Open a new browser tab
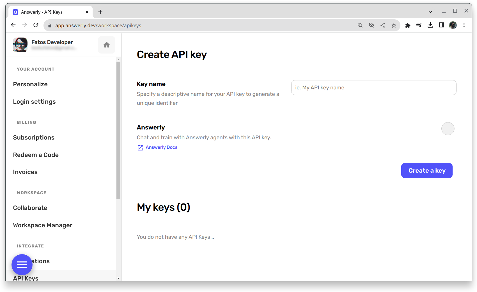The height and width of the screenshot is (292, 477). (100, 12)
